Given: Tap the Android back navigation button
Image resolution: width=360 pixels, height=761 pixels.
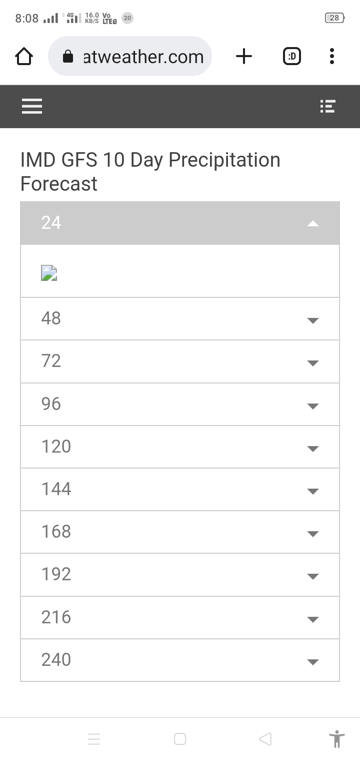Looking at the screenshot, I should pos(265,739).
